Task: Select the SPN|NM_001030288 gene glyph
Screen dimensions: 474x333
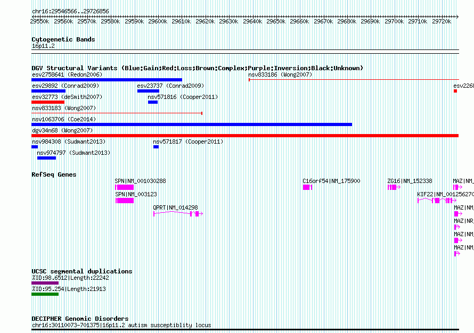Action: point(124,187)
